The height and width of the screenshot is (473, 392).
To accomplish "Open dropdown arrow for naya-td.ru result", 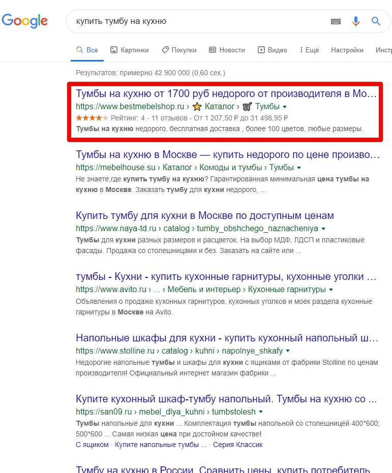I will coord(323,229).
